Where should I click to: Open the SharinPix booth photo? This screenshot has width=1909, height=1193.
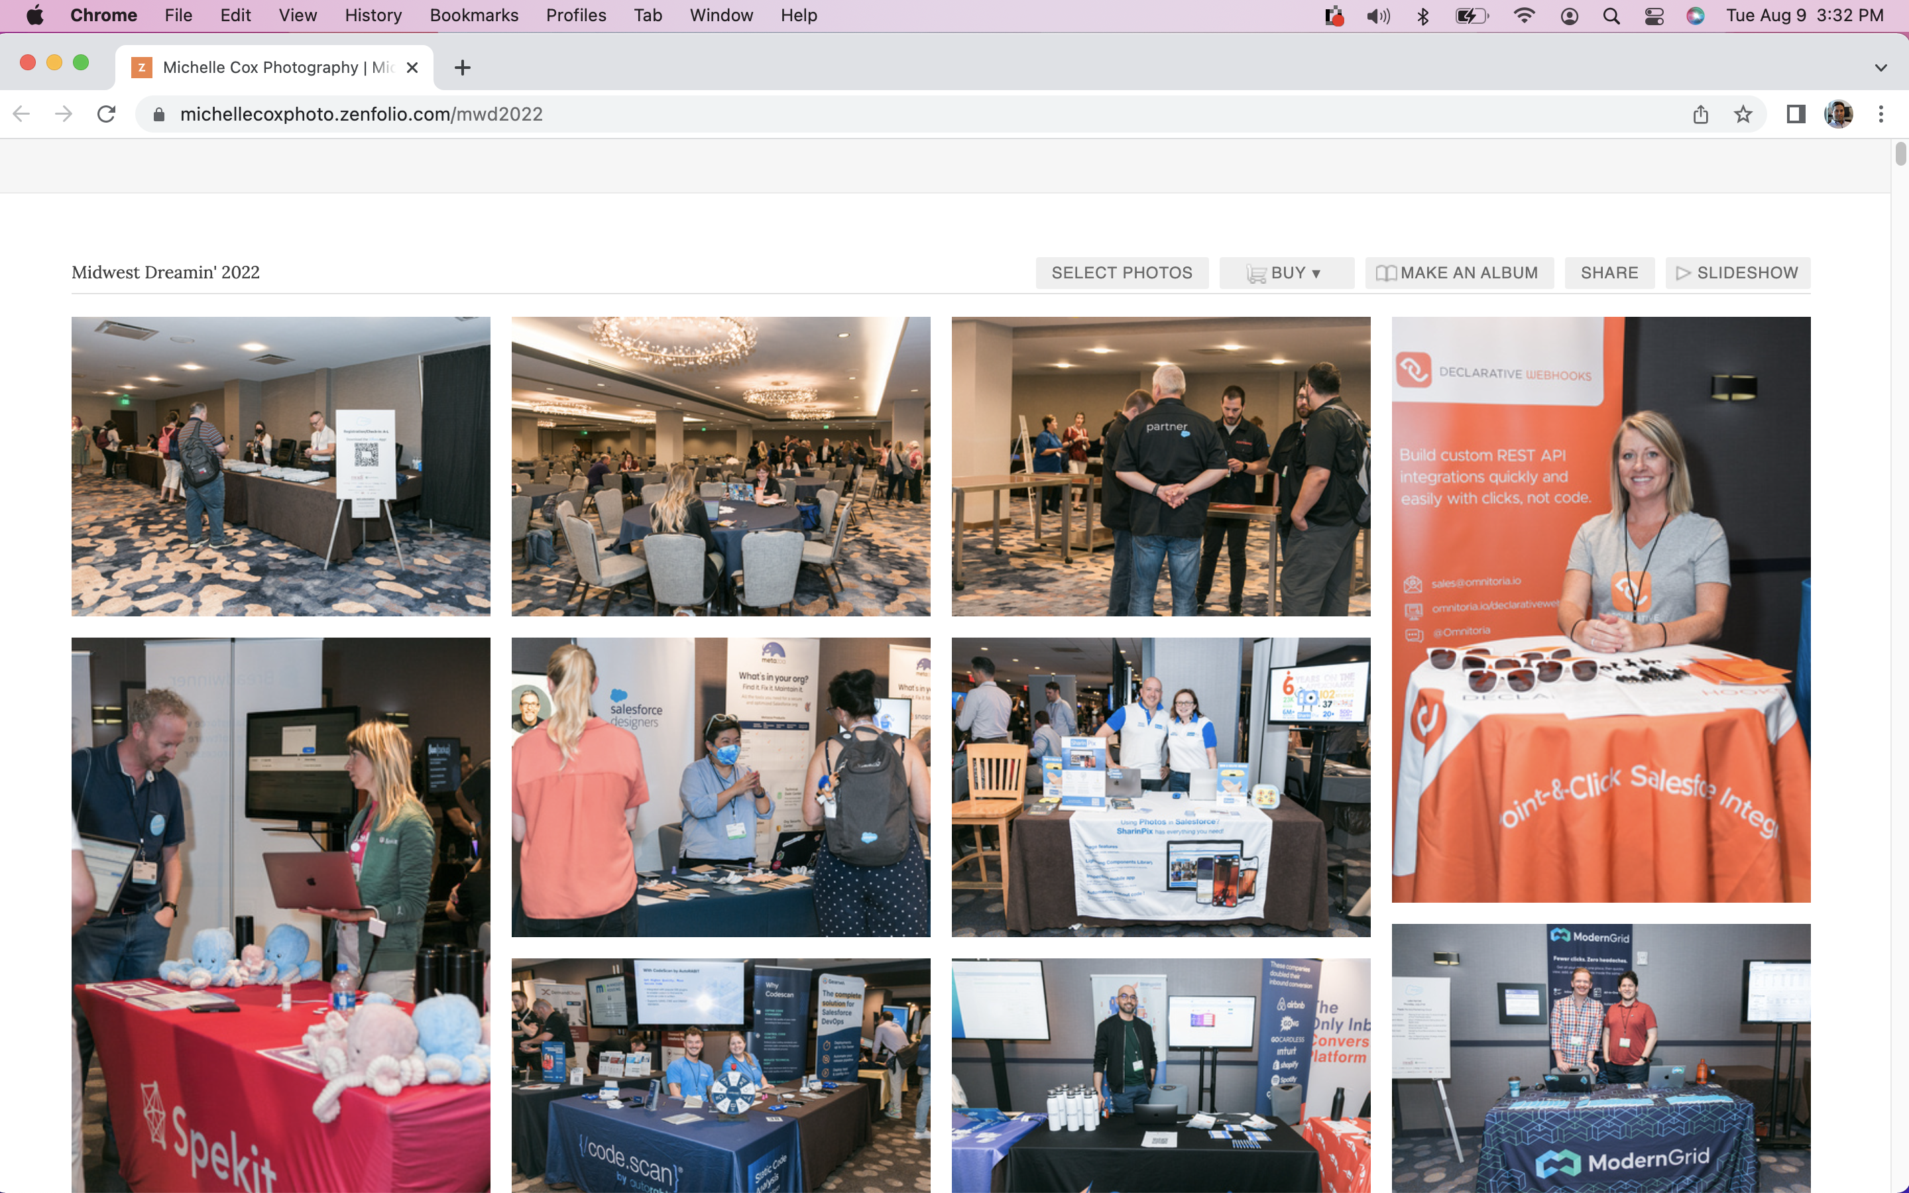pos(1161,787)
